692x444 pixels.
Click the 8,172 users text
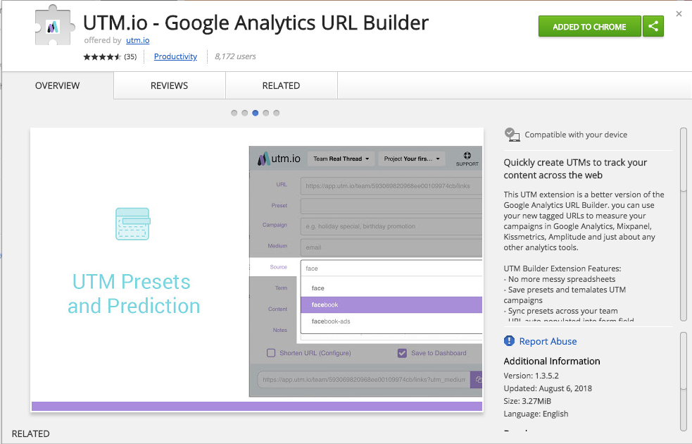235,56
